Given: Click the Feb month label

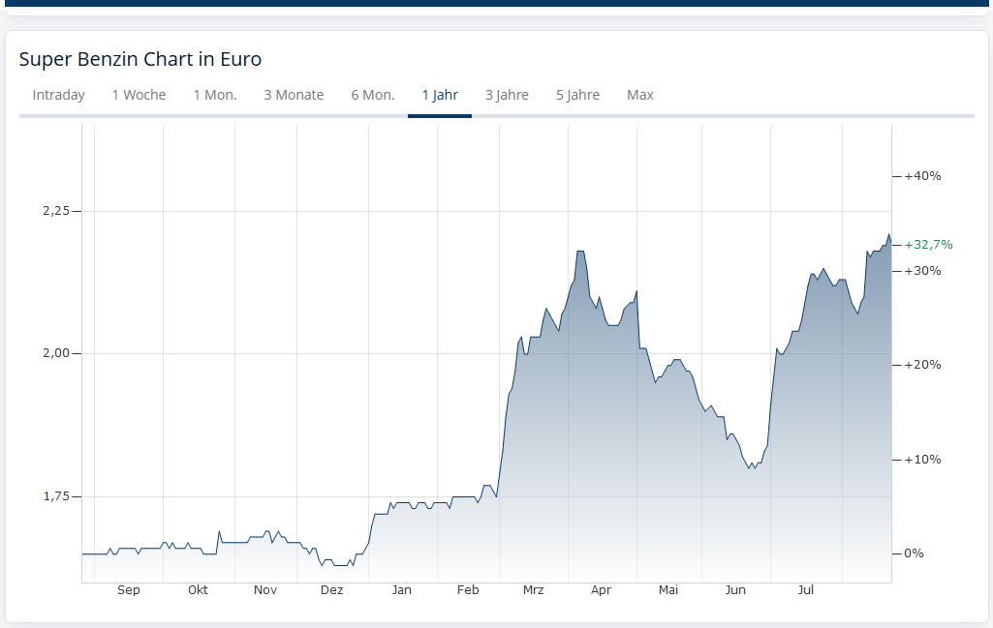Looking at the screenshot, I should (x=468, y=590).
